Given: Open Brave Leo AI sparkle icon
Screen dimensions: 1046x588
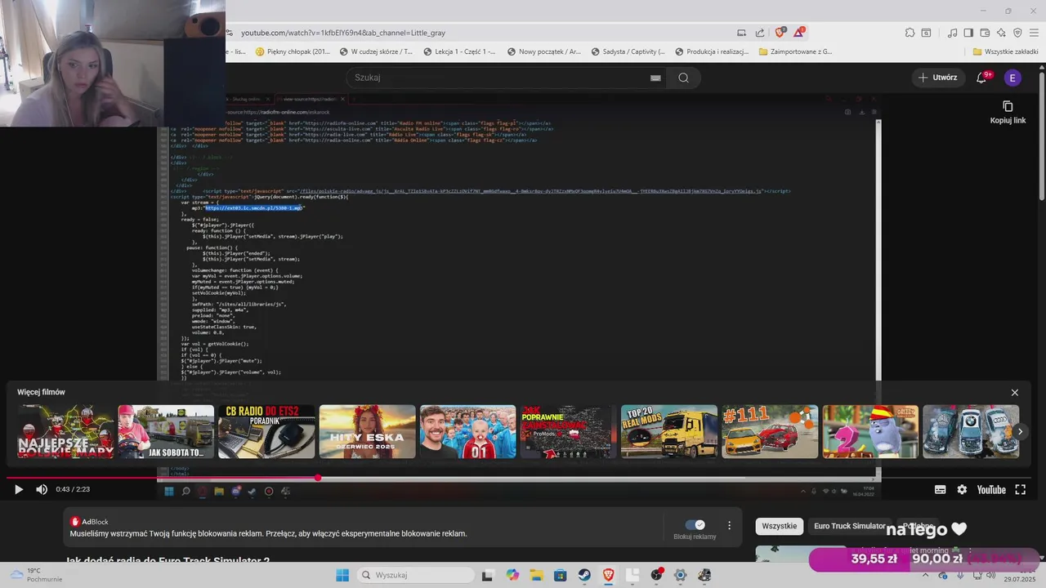Looking at the screenshot, I should (x=1001, y=33).
